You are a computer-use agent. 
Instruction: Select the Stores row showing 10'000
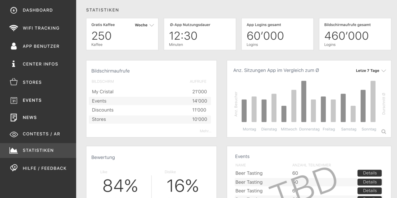pyautogui.click(x=150, y=119)
